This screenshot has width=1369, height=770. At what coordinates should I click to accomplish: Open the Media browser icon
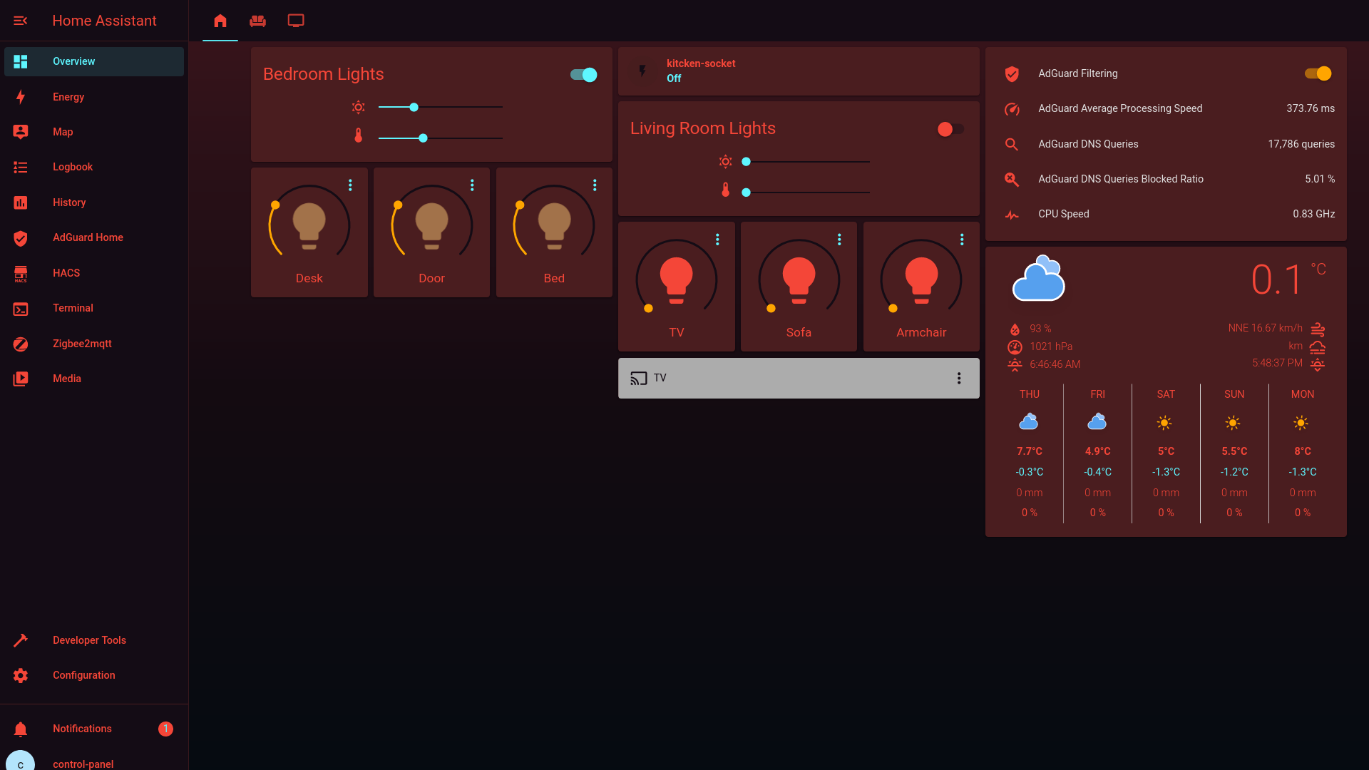pos(66,379)
